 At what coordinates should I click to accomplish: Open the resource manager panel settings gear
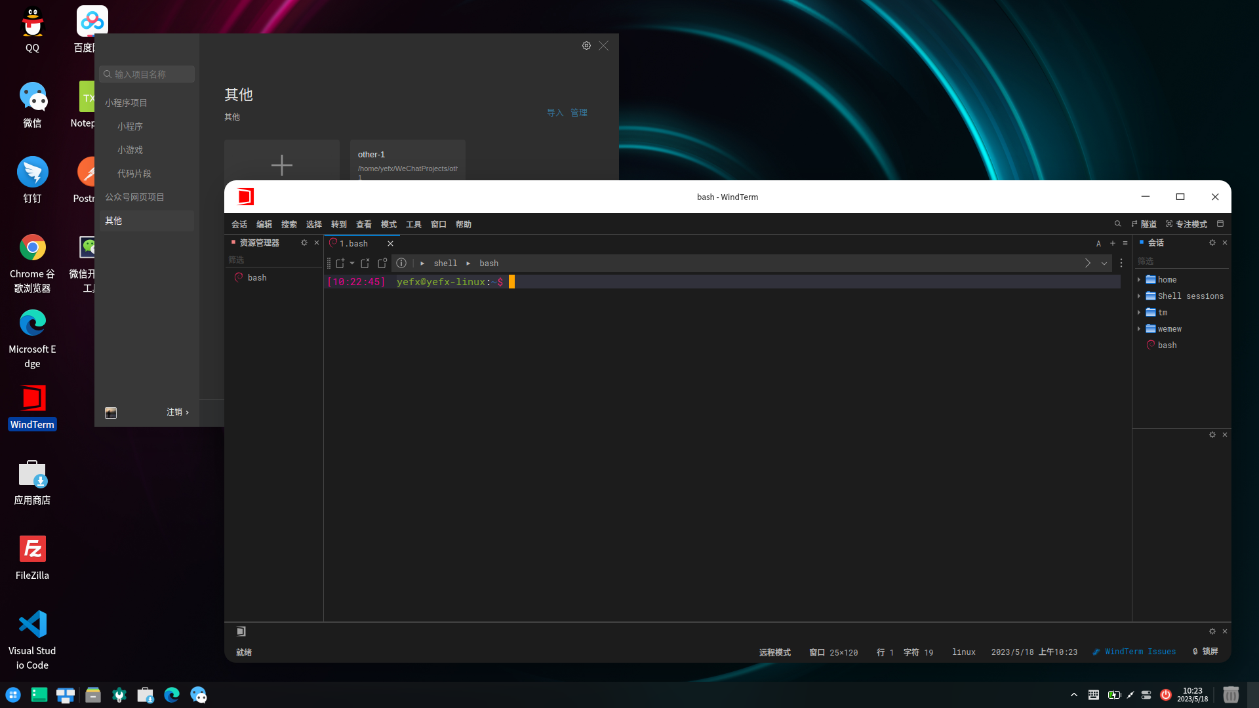[304, 243]
